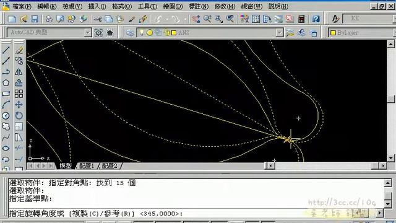The height and width of the screenshot is (223, 396).
Task: Select the Circle tool
Action: click(6, 116)
